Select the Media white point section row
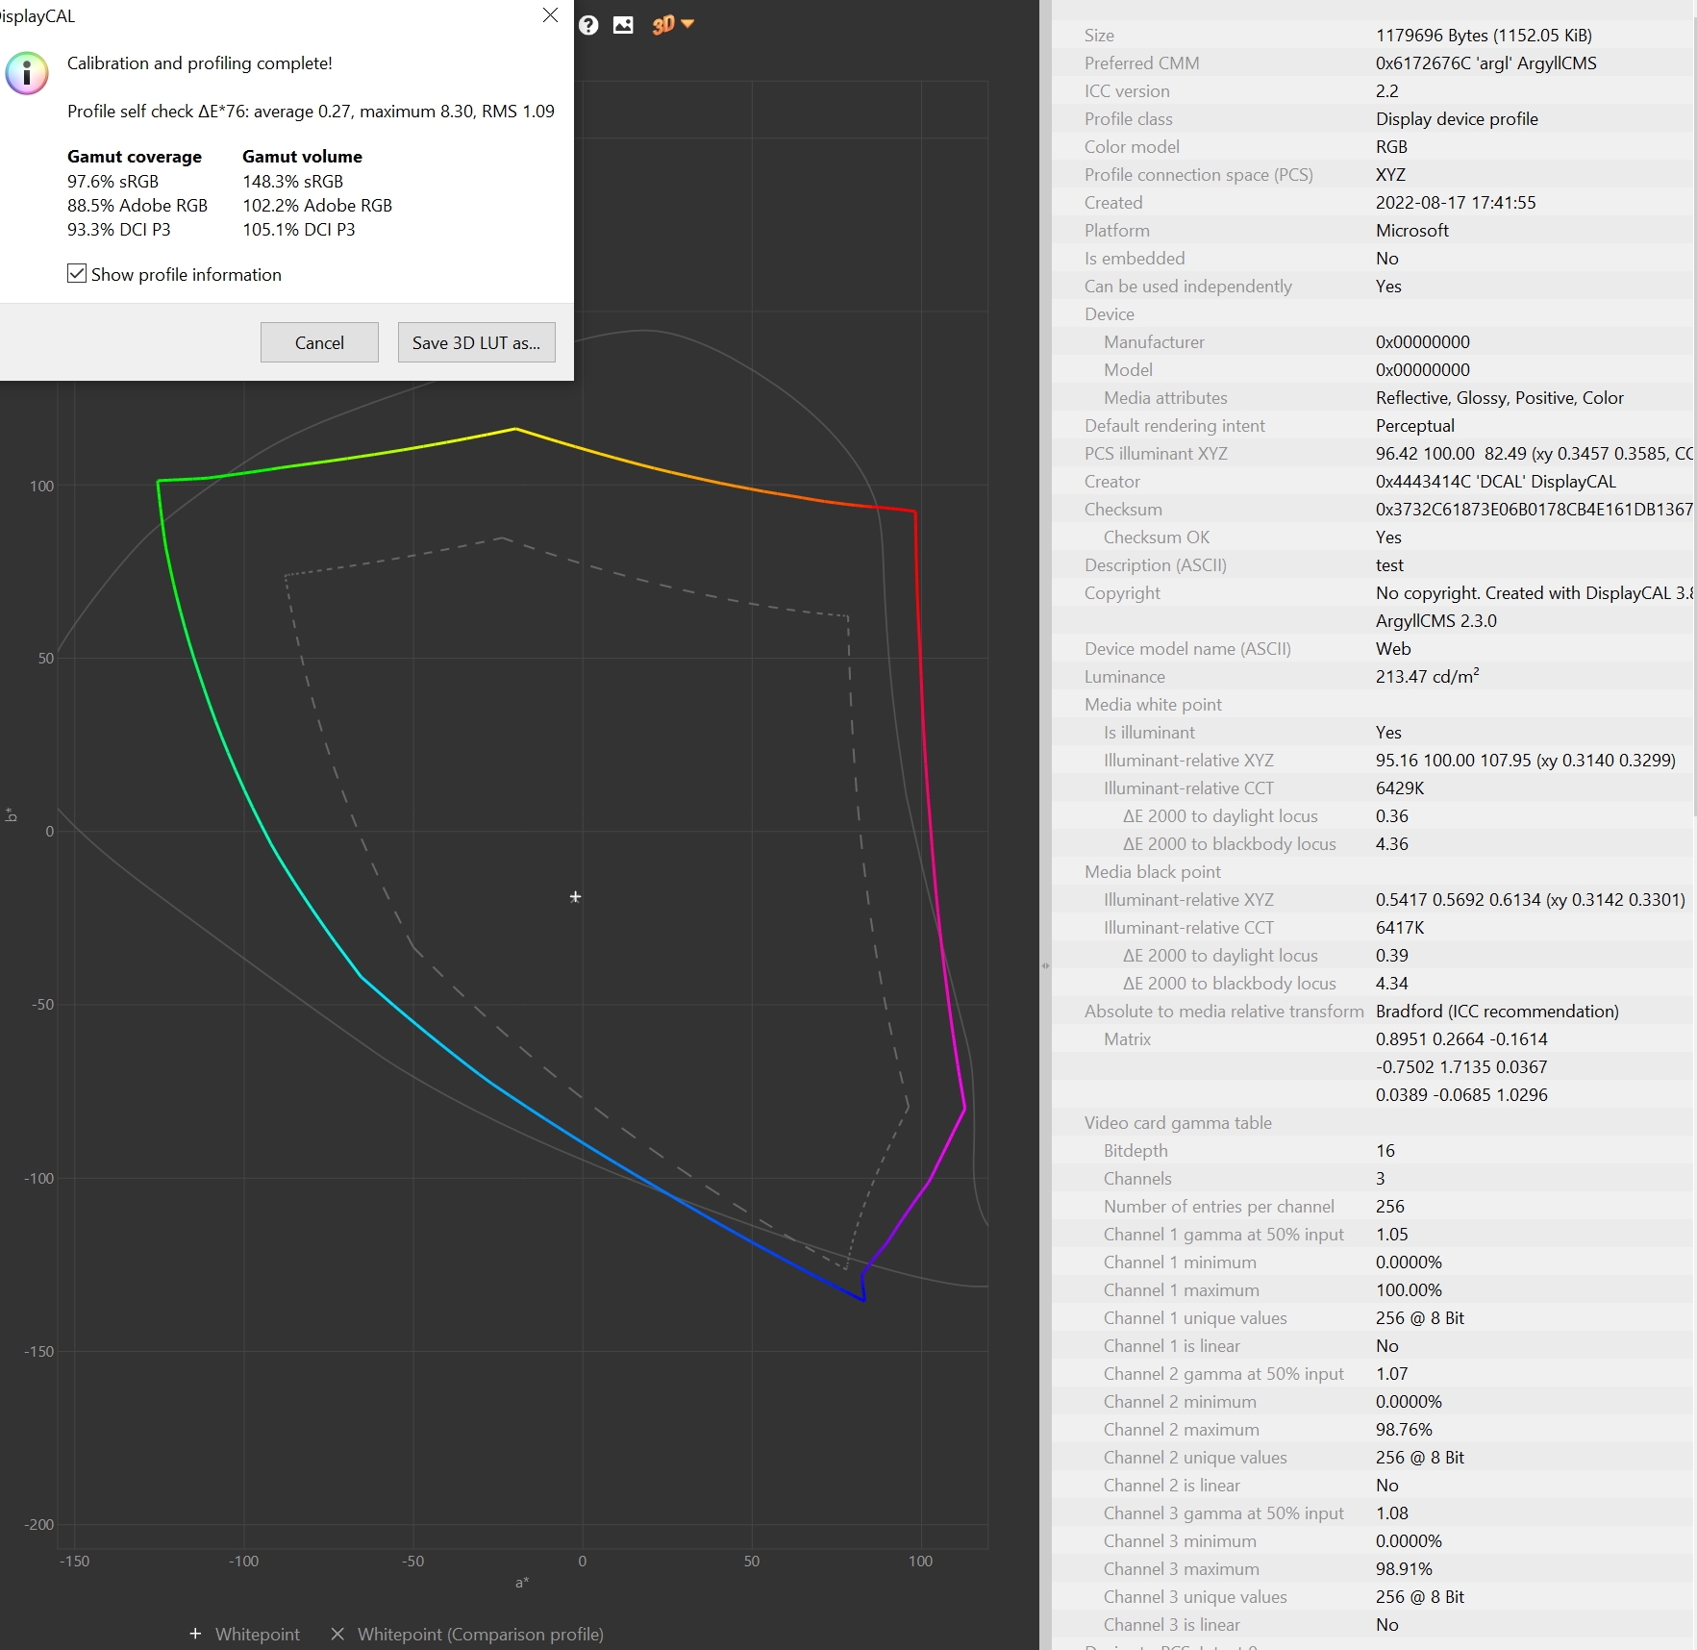Viewport: 1697px width, 1650px height. point(1153,705)
